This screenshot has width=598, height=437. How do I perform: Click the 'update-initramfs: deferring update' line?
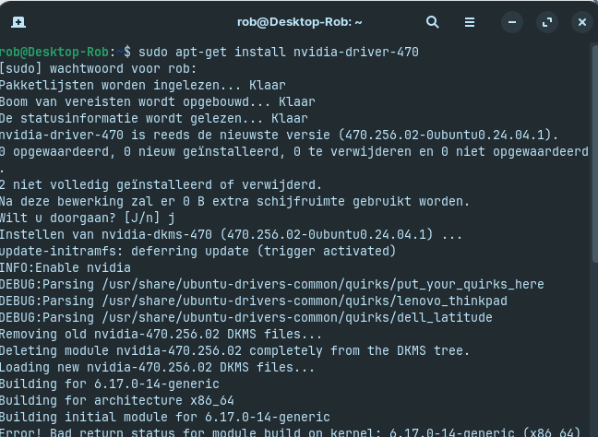tap(197, 251)
